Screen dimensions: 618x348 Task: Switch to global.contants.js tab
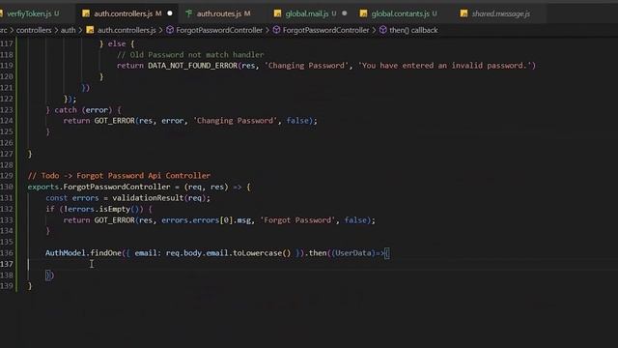400,14
